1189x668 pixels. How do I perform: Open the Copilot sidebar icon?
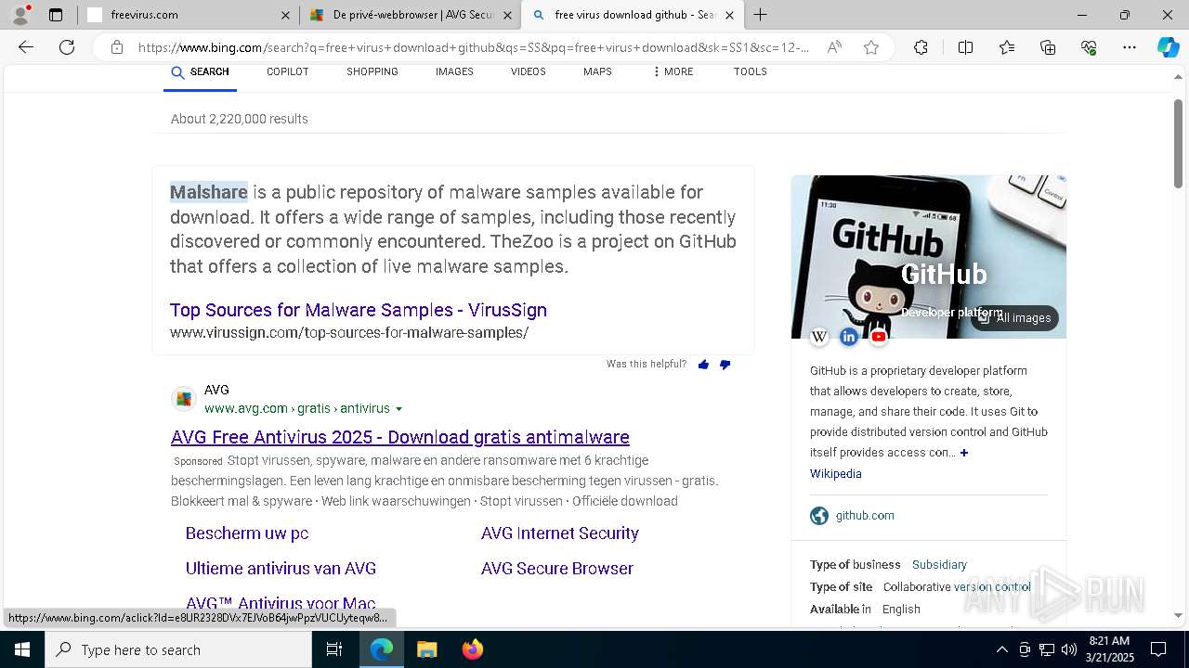click(x=1168, y=47)
